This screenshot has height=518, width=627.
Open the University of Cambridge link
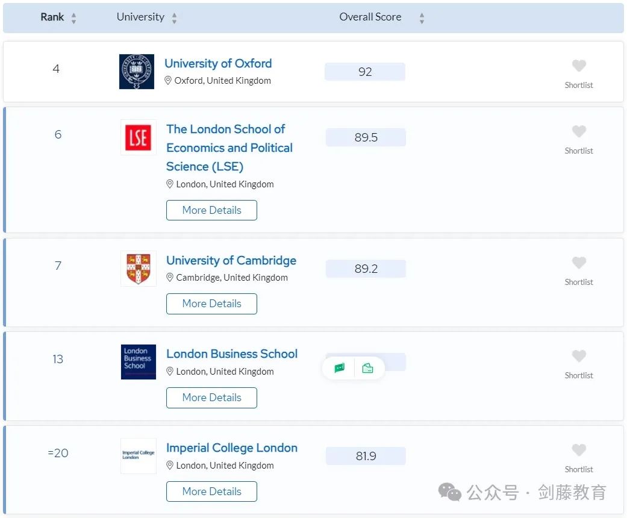click(x=231, y=260)
